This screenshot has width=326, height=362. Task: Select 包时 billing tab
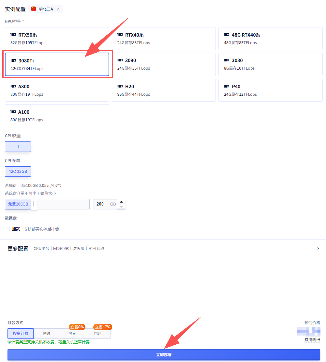[46, 334]
